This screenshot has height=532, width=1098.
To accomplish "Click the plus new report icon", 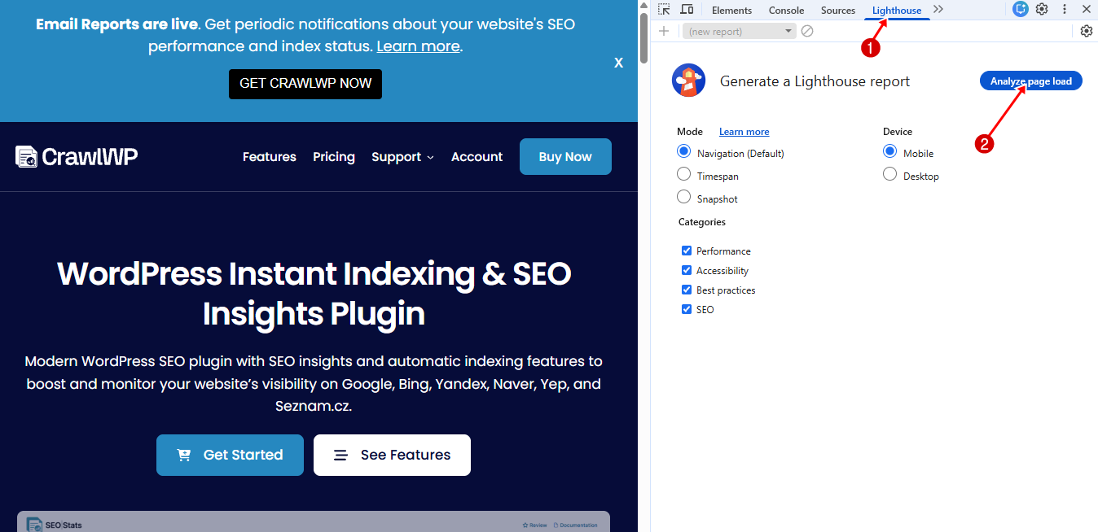I will click(664, 31).
